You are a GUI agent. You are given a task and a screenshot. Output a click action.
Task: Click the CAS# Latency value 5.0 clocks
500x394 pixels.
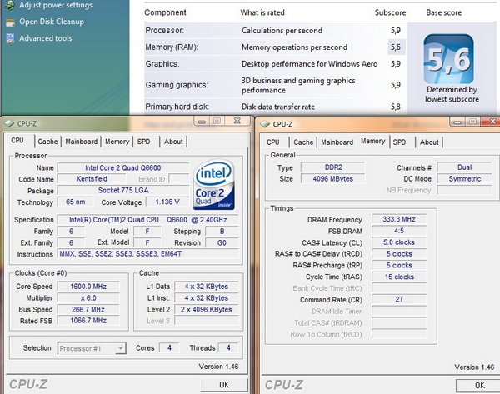pos(399,242)
